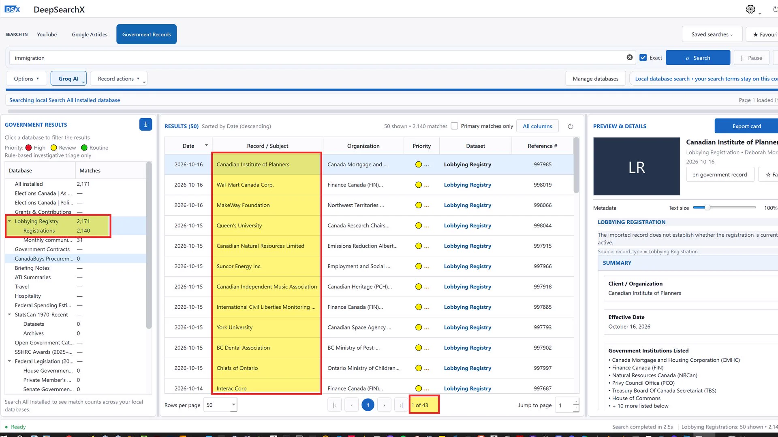Go to the next results page
778x437 pixels.
(384, 405)
